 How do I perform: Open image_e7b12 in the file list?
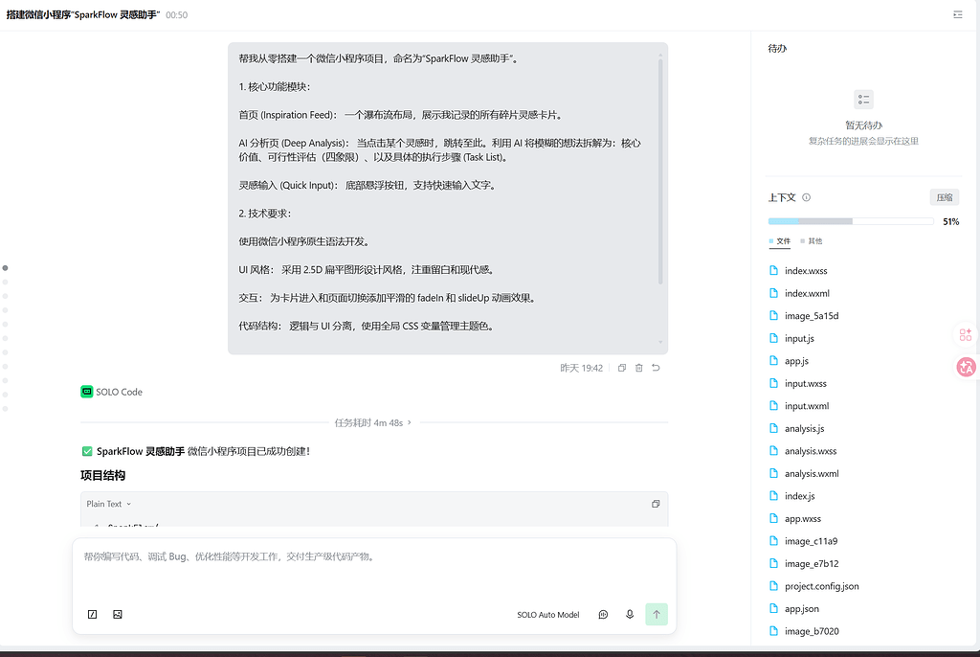pos(812,564)
